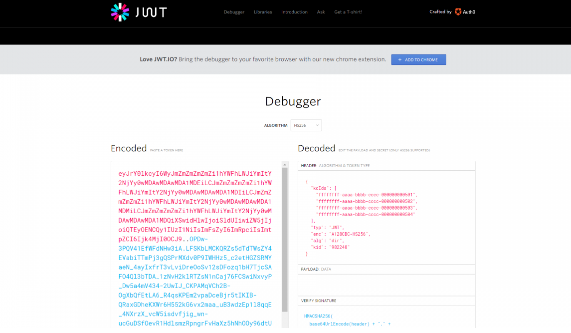
Task: Click the EDIT THE PAYLOAD AND SECRET hint
Action: tap(384, 150)
